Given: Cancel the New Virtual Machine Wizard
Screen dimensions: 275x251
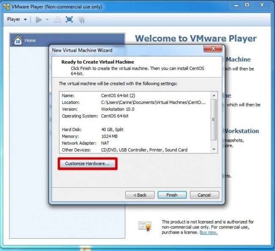Looking at the screenshot, I should point(204,195).
